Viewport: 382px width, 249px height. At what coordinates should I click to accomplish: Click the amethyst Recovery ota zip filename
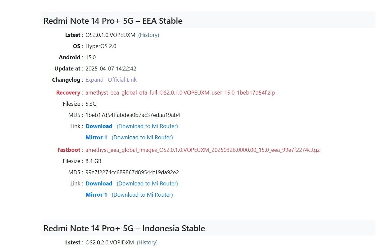180,93
